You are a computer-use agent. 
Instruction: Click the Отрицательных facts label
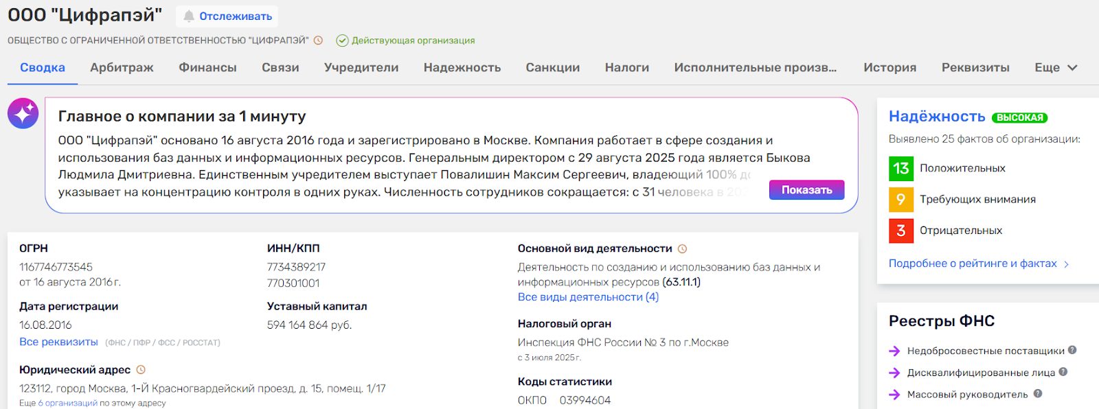(961, 231)
